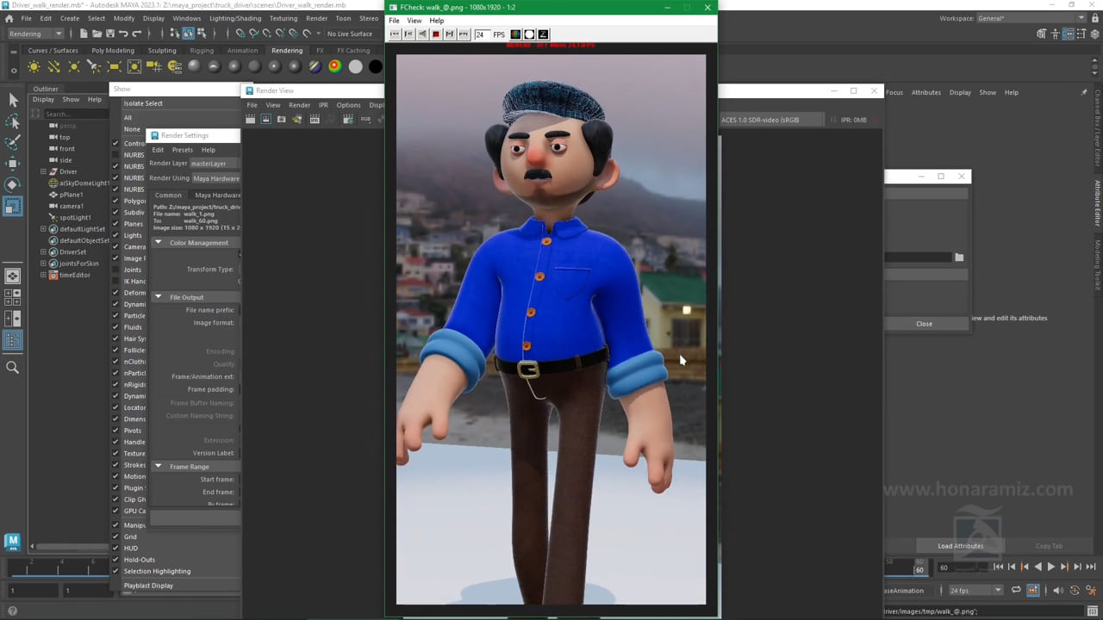Collapse the Color Management section
Viewport: 1103px width, 620px height.
(159, 243)
